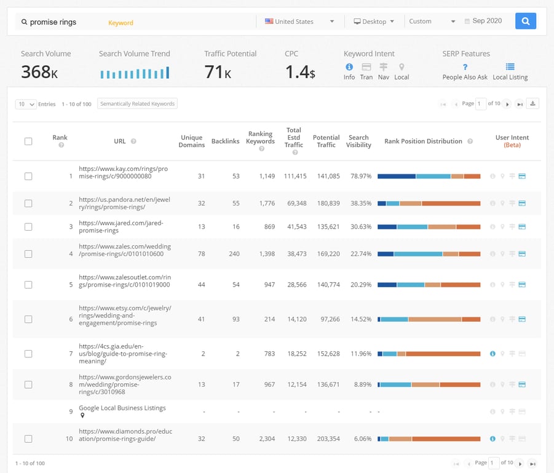Open the kay.com promise-rings URL
Viewport: 554px width, 473px height.
(124, 172)
